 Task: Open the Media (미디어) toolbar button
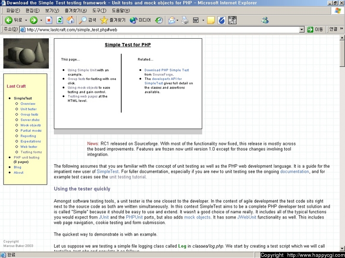pos(140,20)
